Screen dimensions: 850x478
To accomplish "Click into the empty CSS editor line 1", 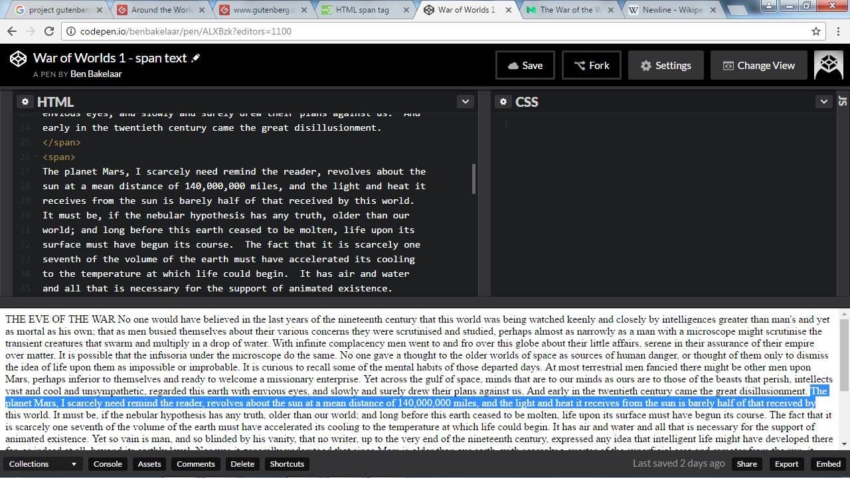I will point(664,123).
